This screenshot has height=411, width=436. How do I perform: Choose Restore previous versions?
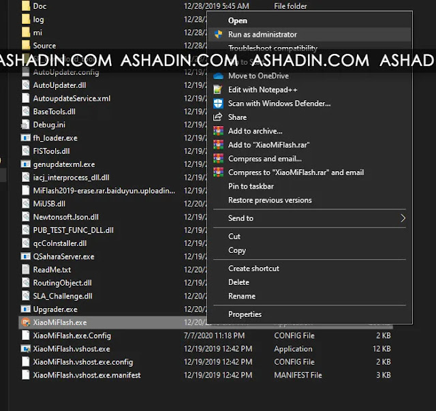pos(270,200)
